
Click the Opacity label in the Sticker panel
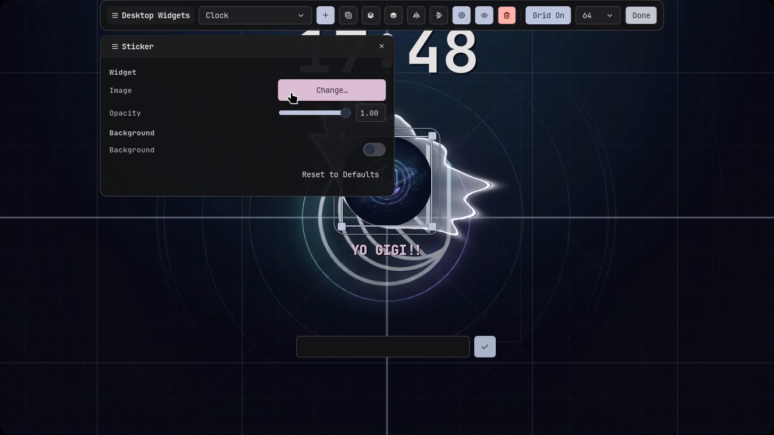(x=125, y=113)
